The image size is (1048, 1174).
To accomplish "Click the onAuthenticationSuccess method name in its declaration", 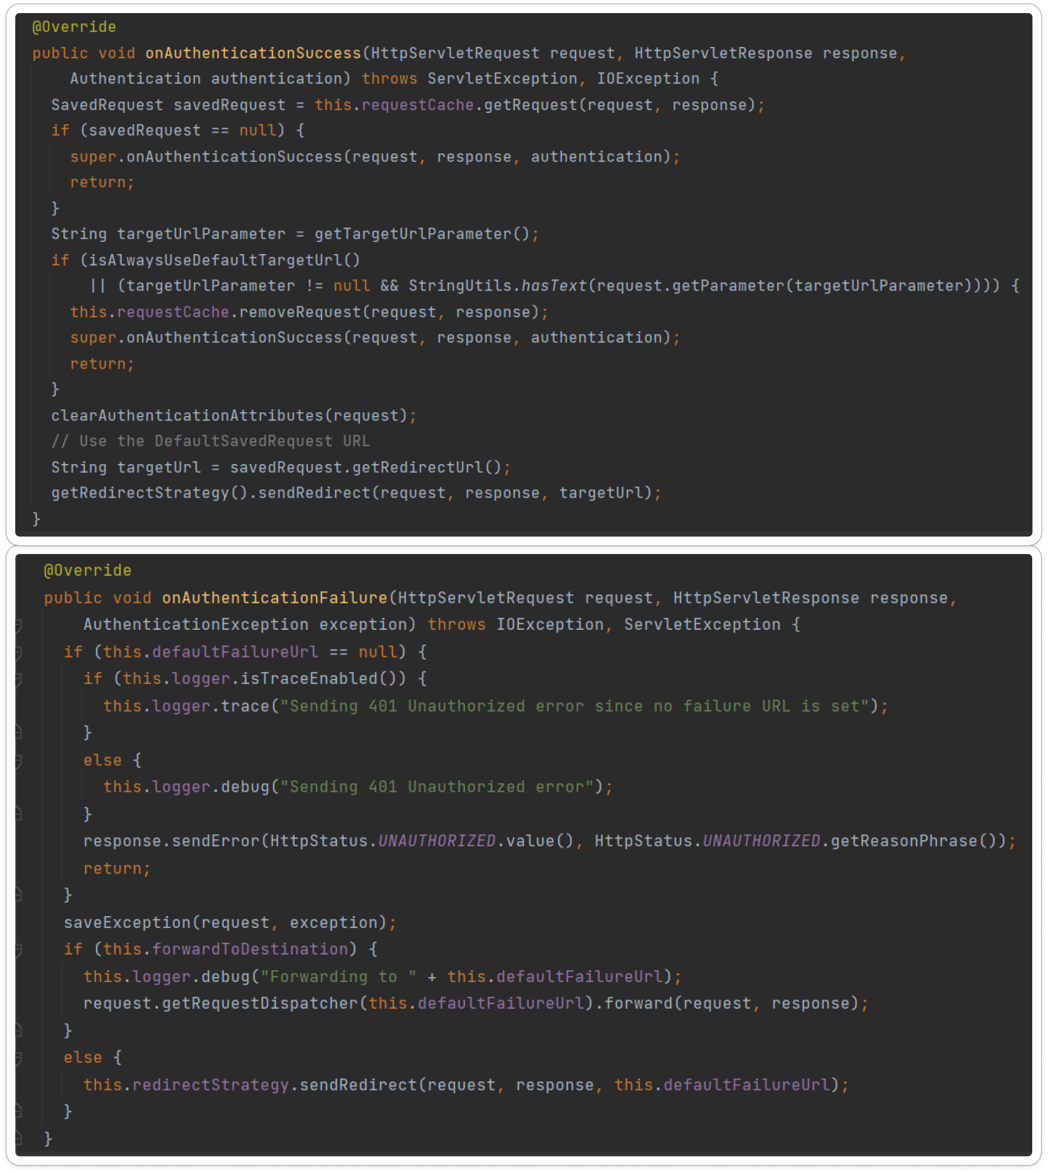I will point(253,53).
